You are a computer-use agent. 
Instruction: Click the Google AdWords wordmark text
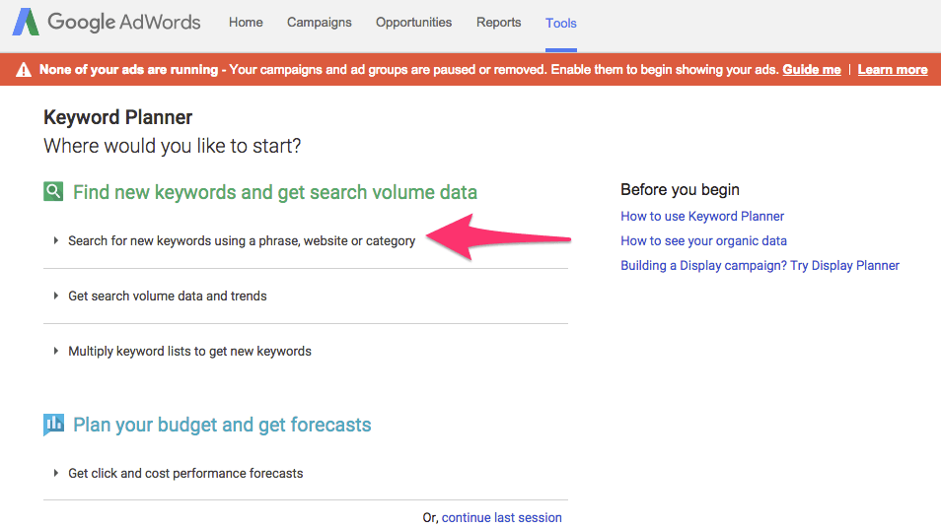[x=124, y=23]
